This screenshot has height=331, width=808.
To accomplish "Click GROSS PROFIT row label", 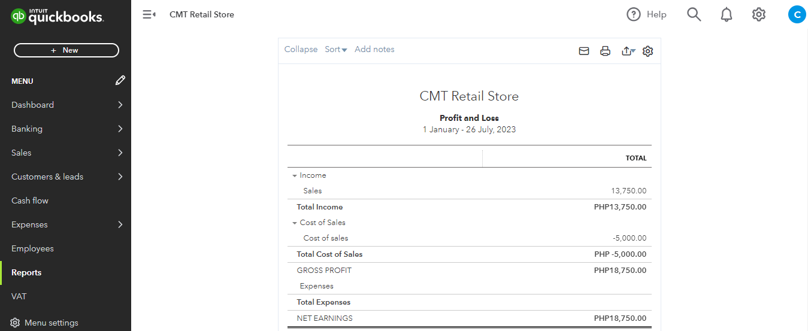I will [x=324, y=271].
